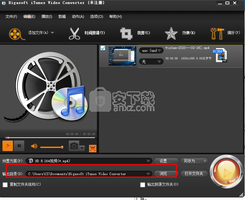Screen dimensions: 245x200
Task: Click the 裁剪(C) crop label
Action: point(144,33)
